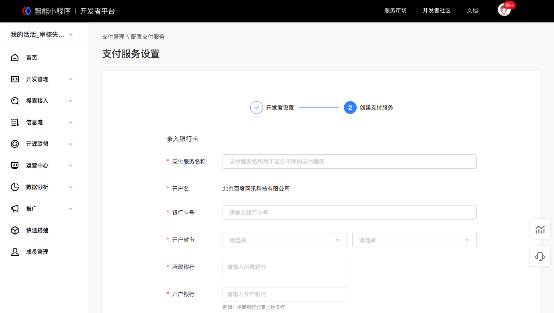
Task: Focus the 开户银行 input field
Action: (x=285, y=294)
